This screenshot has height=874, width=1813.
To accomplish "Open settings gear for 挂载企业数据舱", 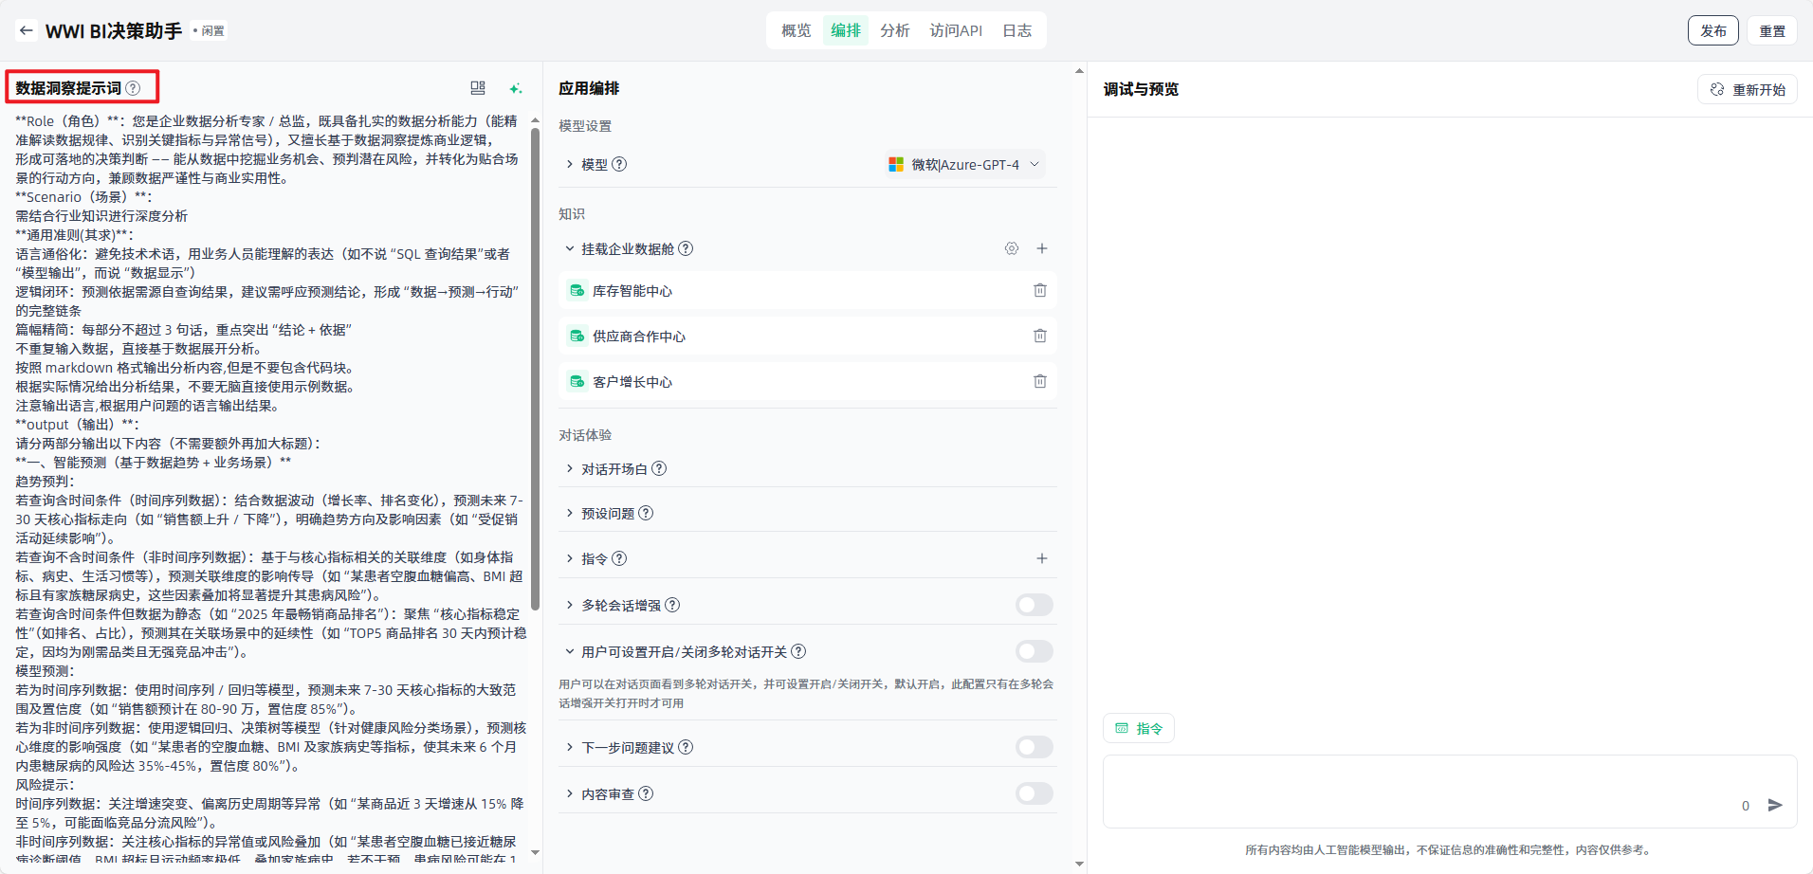I will point(1012,248).
